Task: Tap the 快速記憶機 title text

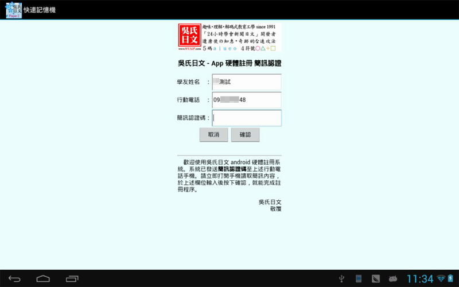Action: point(40,10)
